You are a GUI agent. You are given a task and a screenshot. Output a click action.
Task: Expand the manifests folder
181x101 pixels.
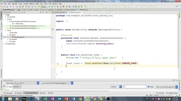pyautogui.click(x=6, y=17)
